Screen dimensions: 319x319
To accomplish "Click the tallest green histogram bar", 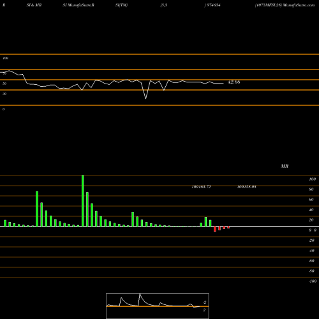I will click(x=83, y=200).
